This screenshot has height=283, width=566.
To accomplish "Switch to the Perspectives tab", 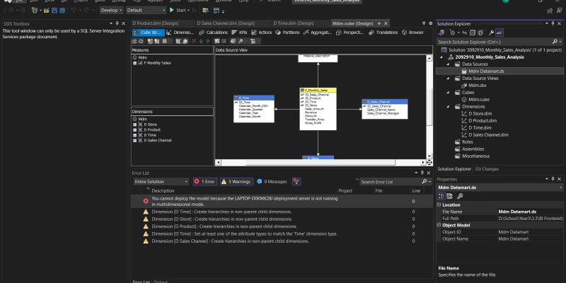I will click(x=350, y=33).
